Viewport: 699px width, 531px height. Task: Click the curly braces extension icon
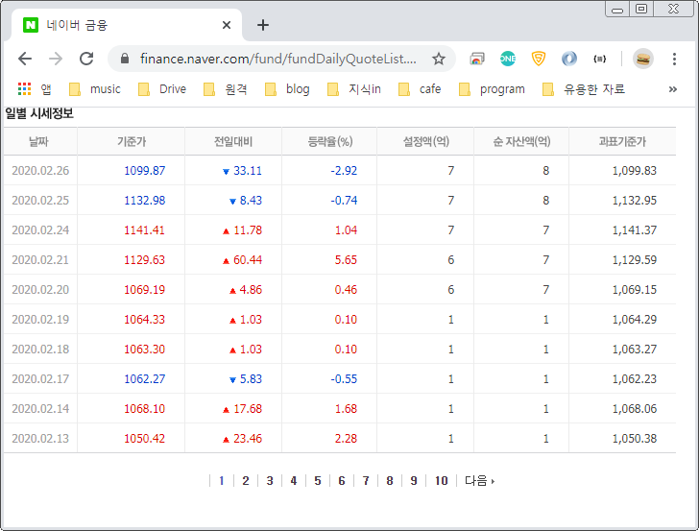click(600, 59)
